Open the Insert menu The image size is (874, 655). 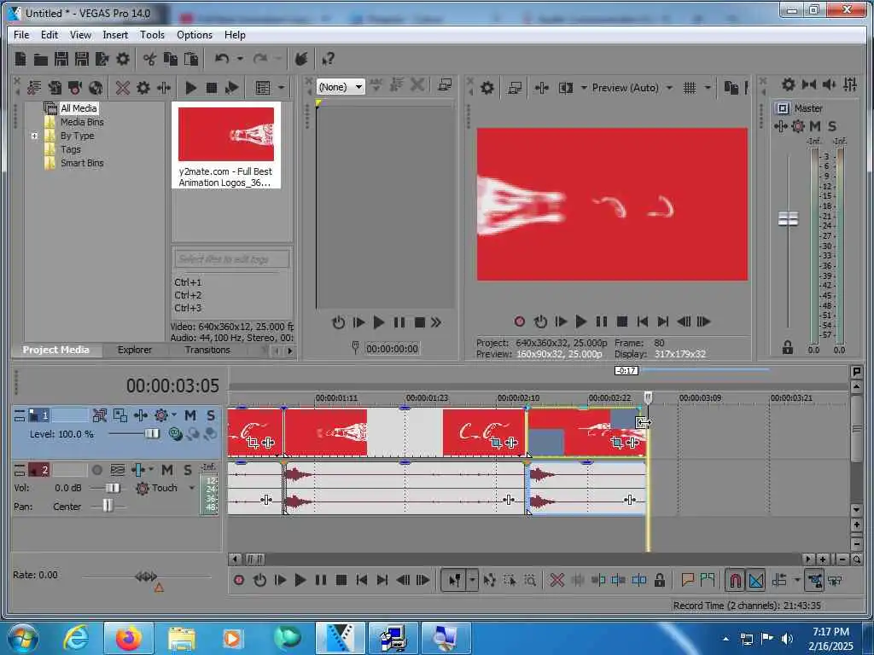tap(115, 34)
